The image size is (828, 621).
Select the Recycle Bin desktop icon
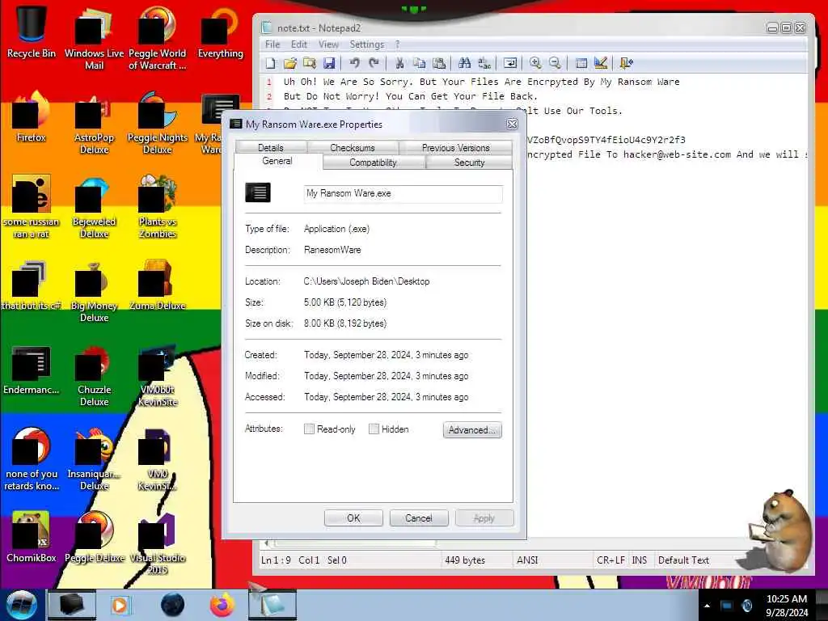32,32
